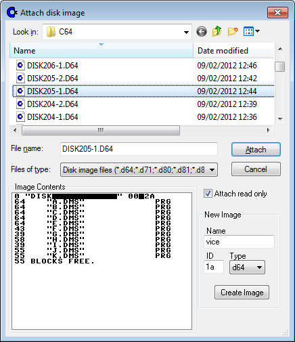Click the new image ID field
This screenshot has height=342, width=295.
(214, 267)
